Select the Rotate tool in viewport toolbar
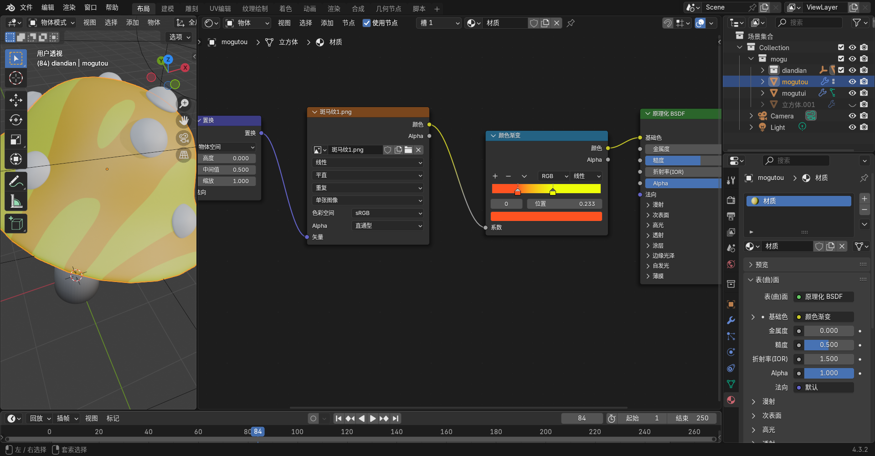Image resolution: width=875 pixels, height=456 pixels. click(16, 120)
